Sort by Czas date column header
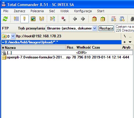 coord(106,47)
